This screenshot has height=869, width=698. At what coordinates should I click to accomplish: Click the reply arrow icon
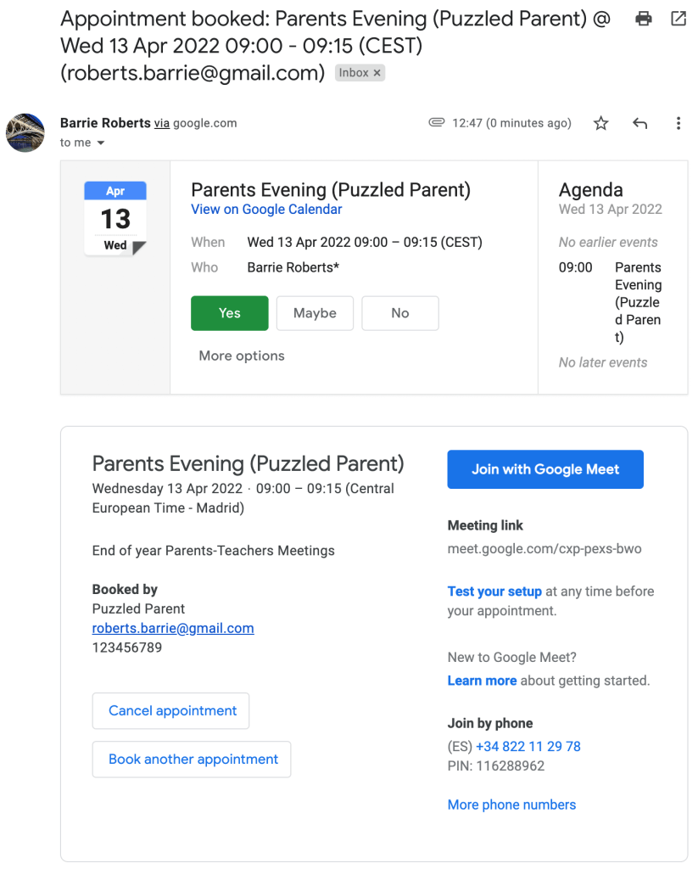pyautogui.click(x=640, y=124)
